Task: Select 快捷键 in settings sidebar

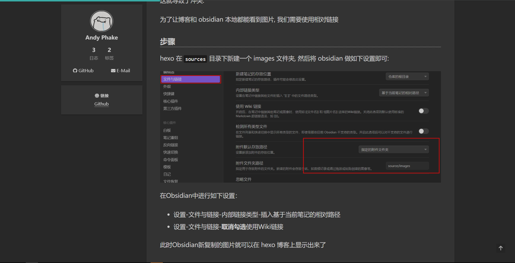Action: [169, 94]
